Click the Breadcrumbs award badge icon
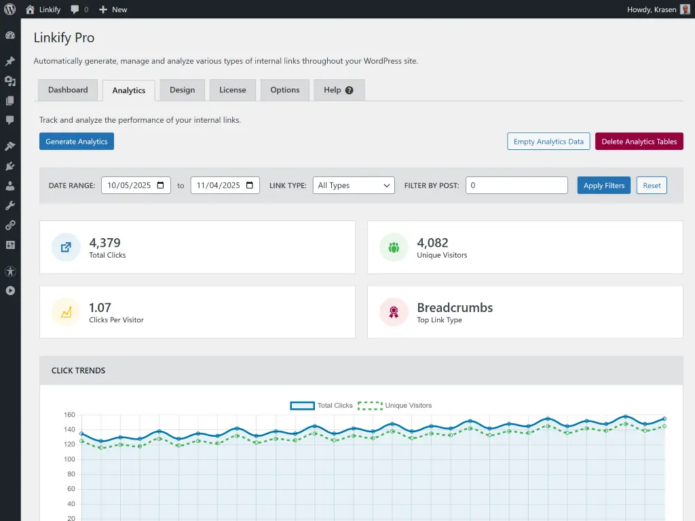695x521 pixels. point(394,311)
